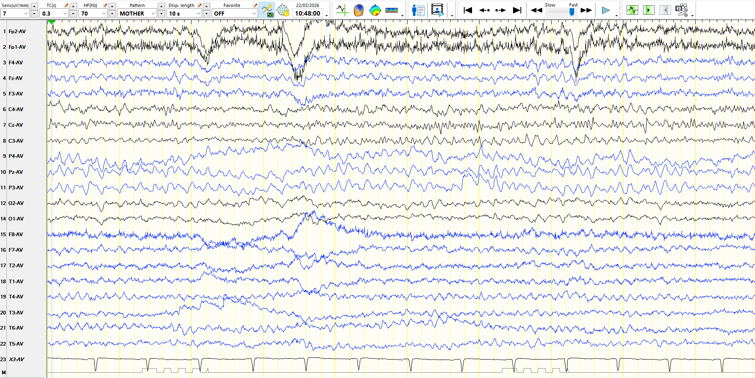Open the Sens(uV/mm) dropdown
755x378 pixels.
[15, 14]
